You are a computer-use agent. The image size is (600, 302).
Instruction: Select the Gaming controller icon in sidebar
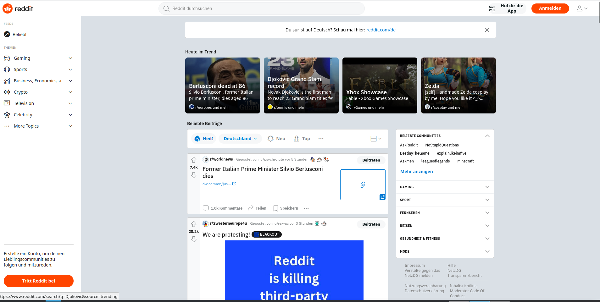coord(7,58)
